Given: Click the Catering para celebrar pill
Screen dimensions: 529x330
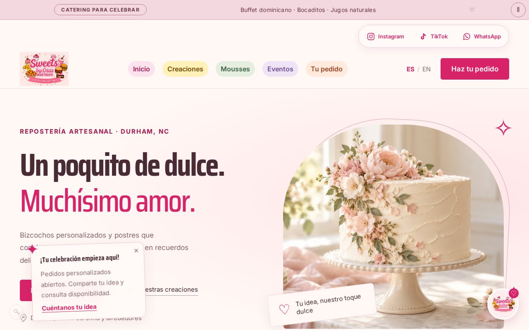Looking at the screenshot, I should [x=100, y=10].
